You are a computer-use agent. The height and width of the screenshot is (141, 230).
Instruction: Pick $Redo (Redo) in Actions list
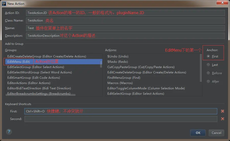[x=152, y=62]
